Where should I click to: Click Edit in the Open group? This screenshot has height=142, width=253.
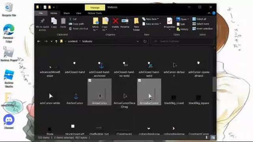pyautogui.click(x=181, y=24)
